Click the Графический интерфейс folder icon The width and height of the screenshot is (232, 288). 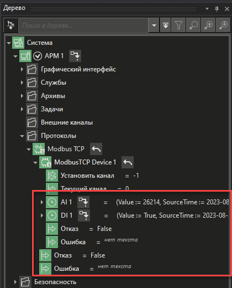pyautogui.click(x=32, y=69)
